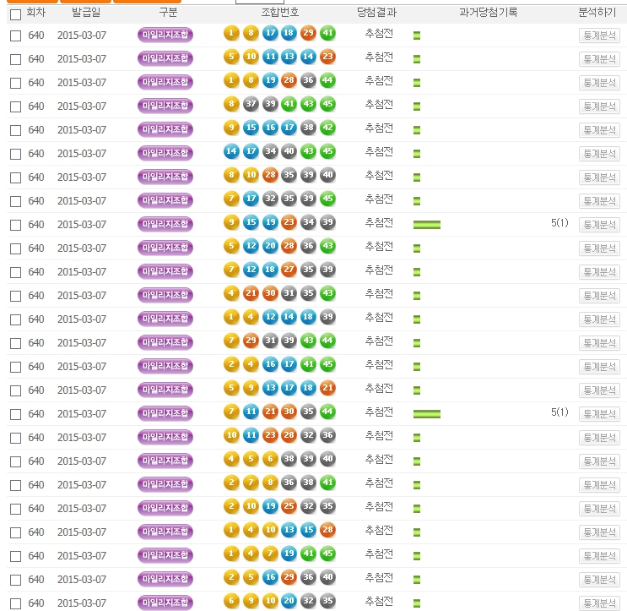Click the green number 42 ball

click(328, 128)
